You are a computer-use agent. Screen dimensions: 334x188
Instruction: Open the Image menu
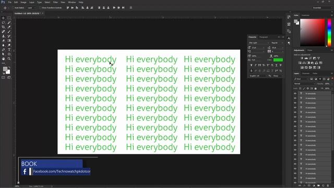coord(23,2)
